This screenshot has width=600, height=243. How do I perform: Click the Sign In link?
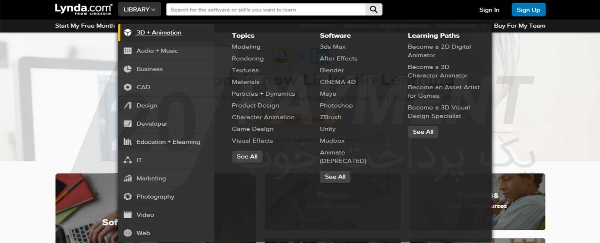click(x=489, y=10)
